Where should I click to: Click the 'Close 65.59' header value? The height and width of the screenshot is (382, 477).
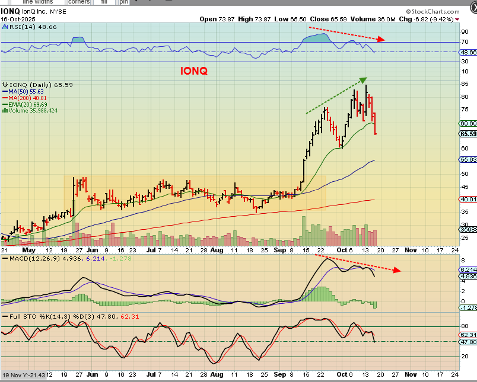[x=328, y=19]
